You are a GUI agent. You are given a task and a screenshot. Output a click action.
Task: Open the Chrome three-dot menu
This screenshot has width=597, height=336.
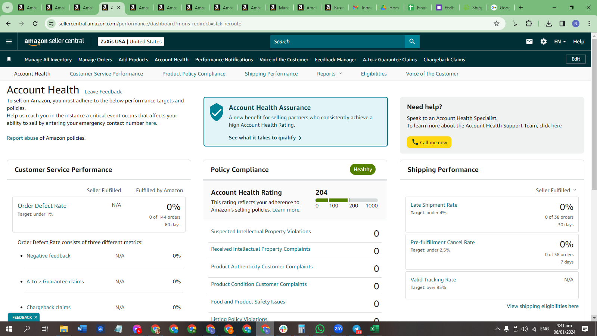point(589,24)
